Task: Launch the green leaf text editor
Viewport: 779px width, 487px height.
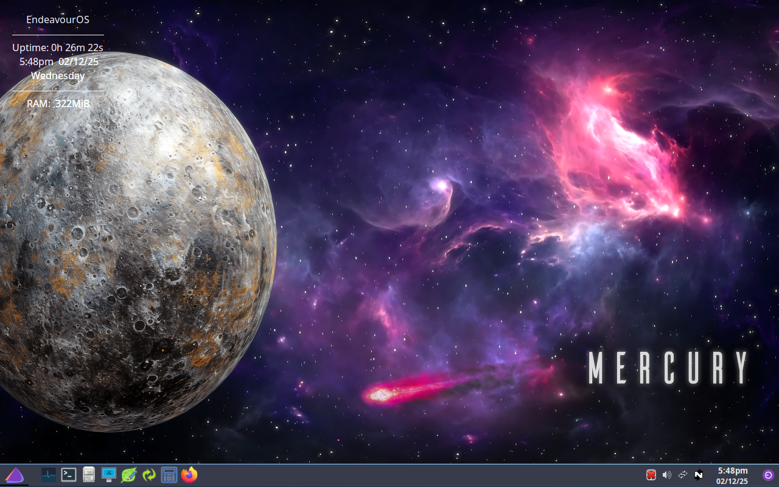Action: coord(128,475)
